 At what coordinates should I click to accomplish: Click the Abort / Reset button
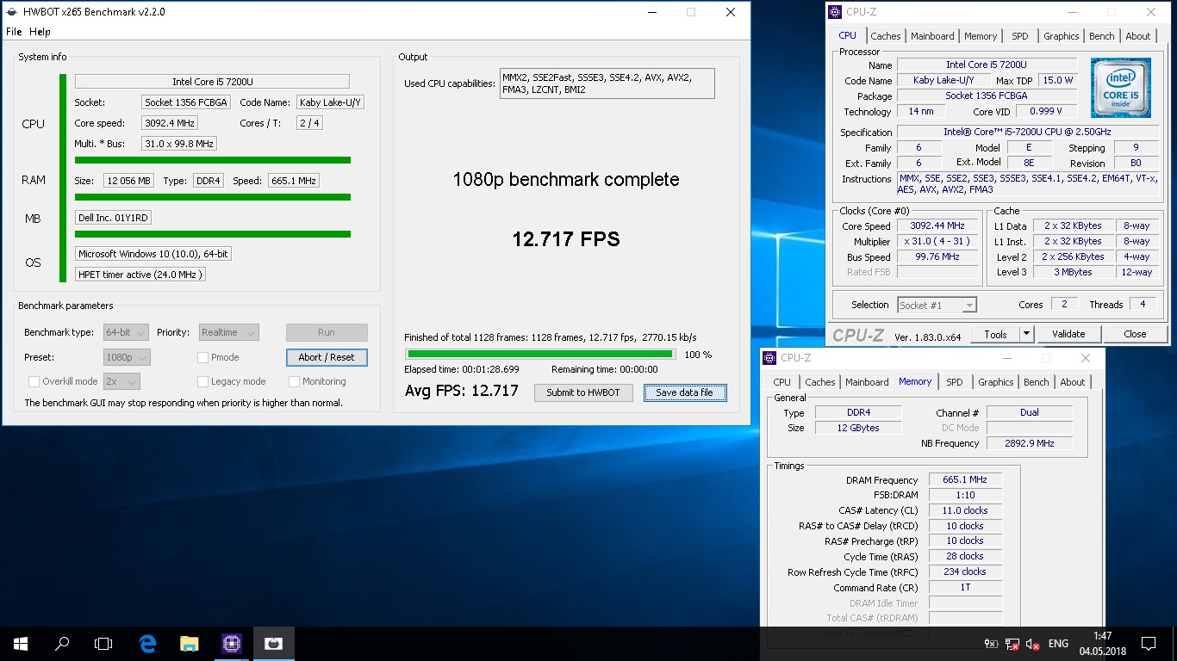(x=327, y=357)
